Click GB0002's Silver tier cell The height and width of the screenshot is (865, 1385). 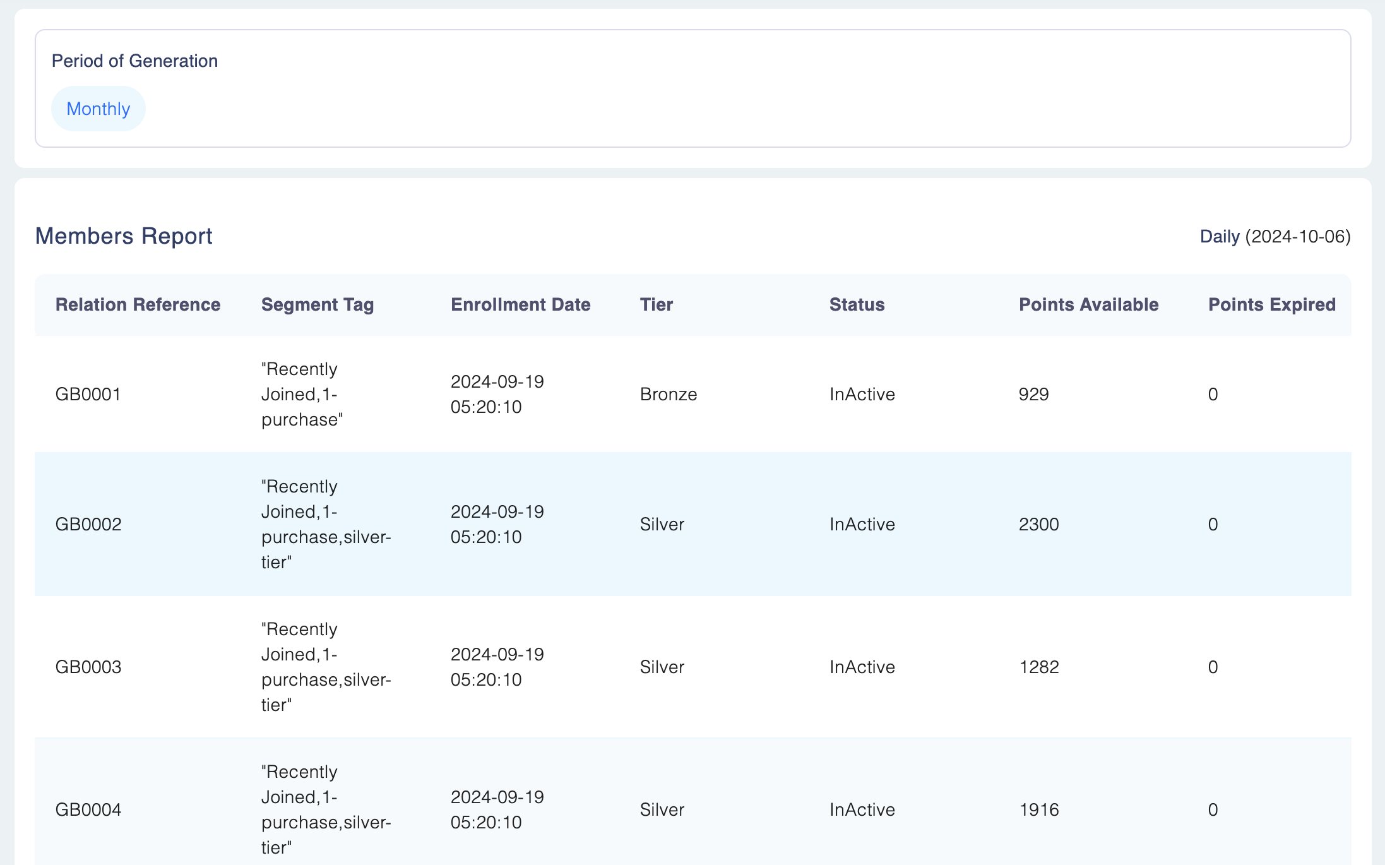click(662, 524)
